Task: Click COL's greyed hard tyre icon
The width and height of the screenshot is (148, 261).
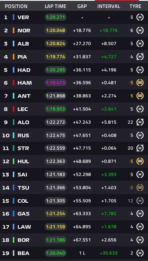Action: tap(140, 201)
